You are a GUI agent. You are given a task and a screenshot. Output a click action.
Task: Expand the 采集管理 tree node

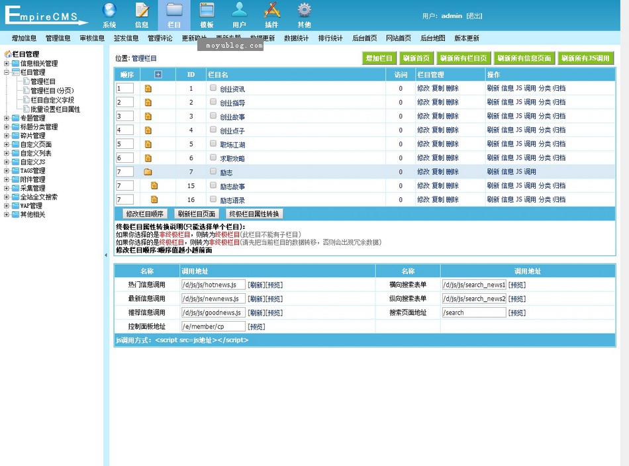pyautogui.click(x=7, y=188)
